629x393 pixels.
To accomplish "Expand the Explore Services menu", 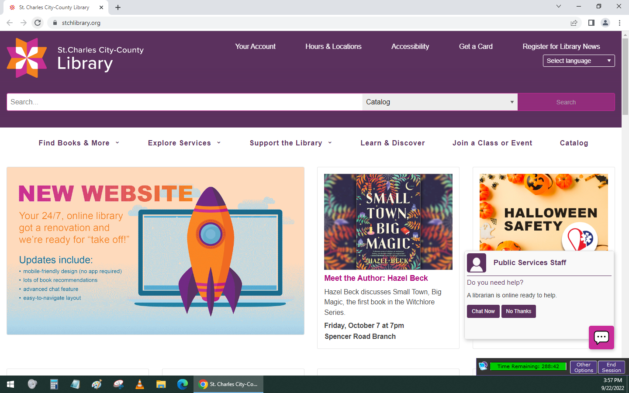I will [184, 143].
